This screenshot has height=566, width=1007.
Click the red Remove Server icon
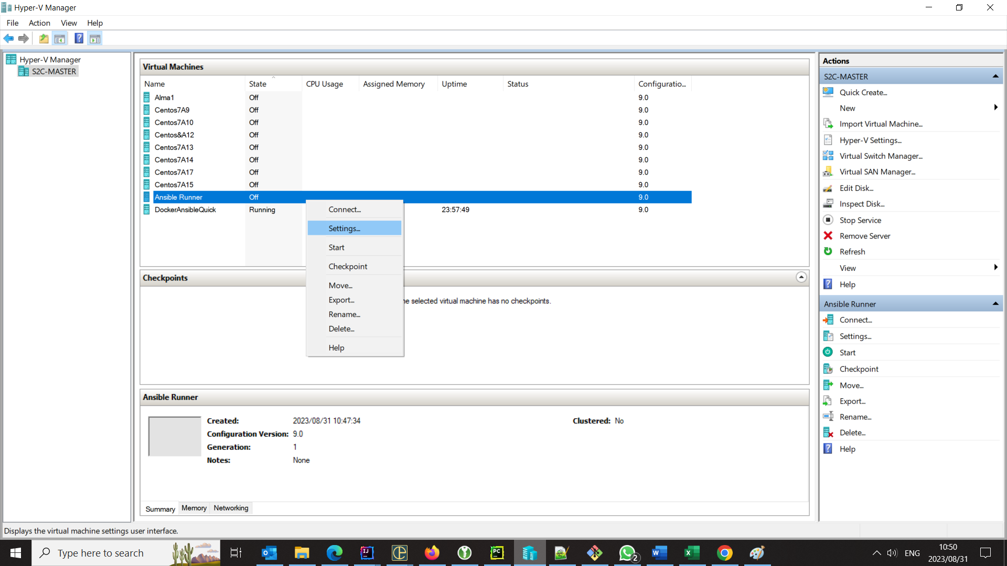coord(828,236)
